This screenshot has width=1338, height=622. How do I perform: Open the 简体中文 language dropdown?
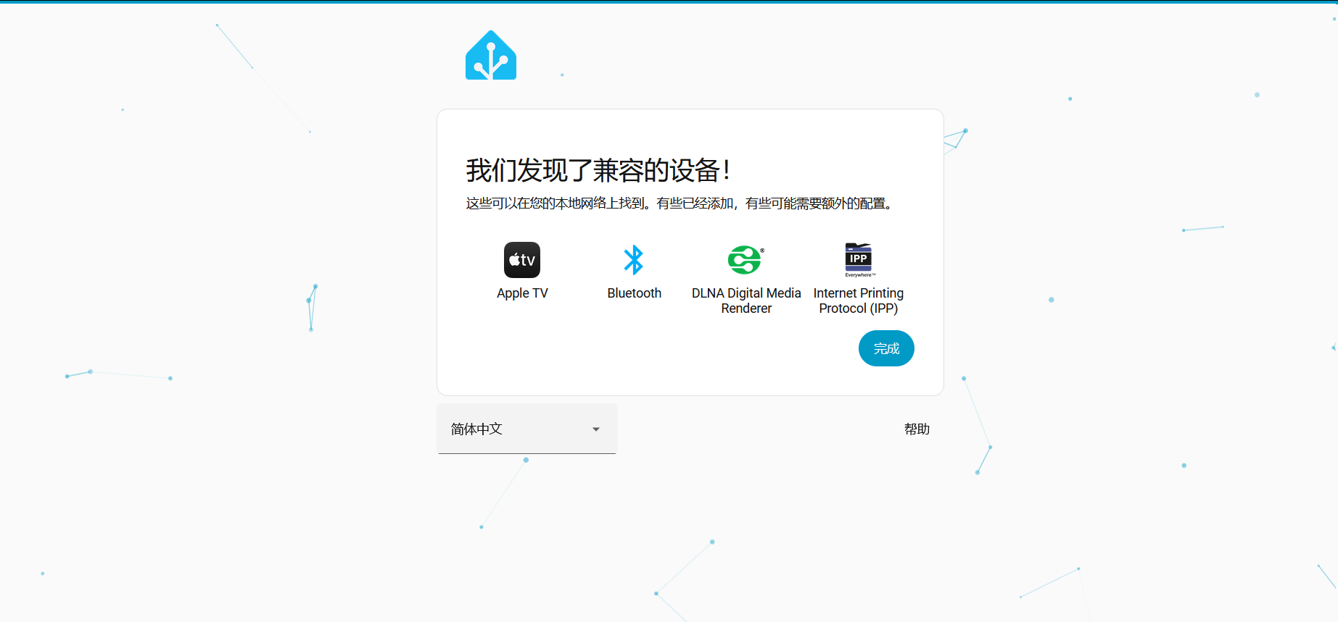pos(526,429)
